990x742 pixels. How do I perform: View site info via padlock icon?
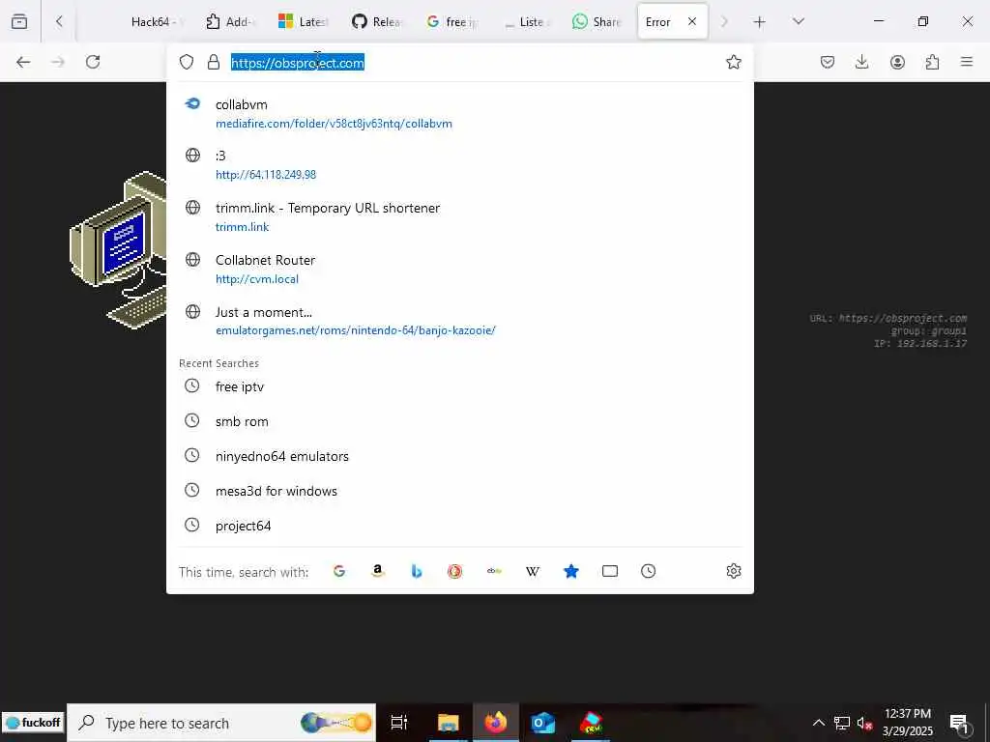214,62
